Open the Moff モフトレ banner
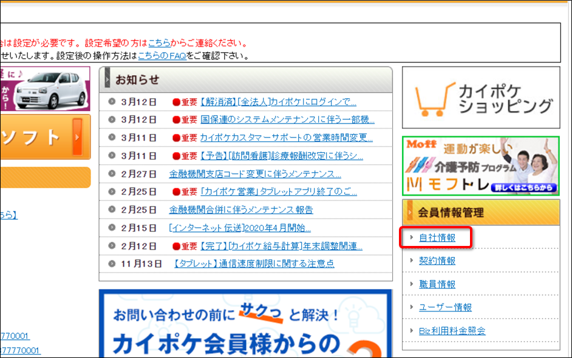This screenshot has height=358, width=572. click(x=481, y=166)
